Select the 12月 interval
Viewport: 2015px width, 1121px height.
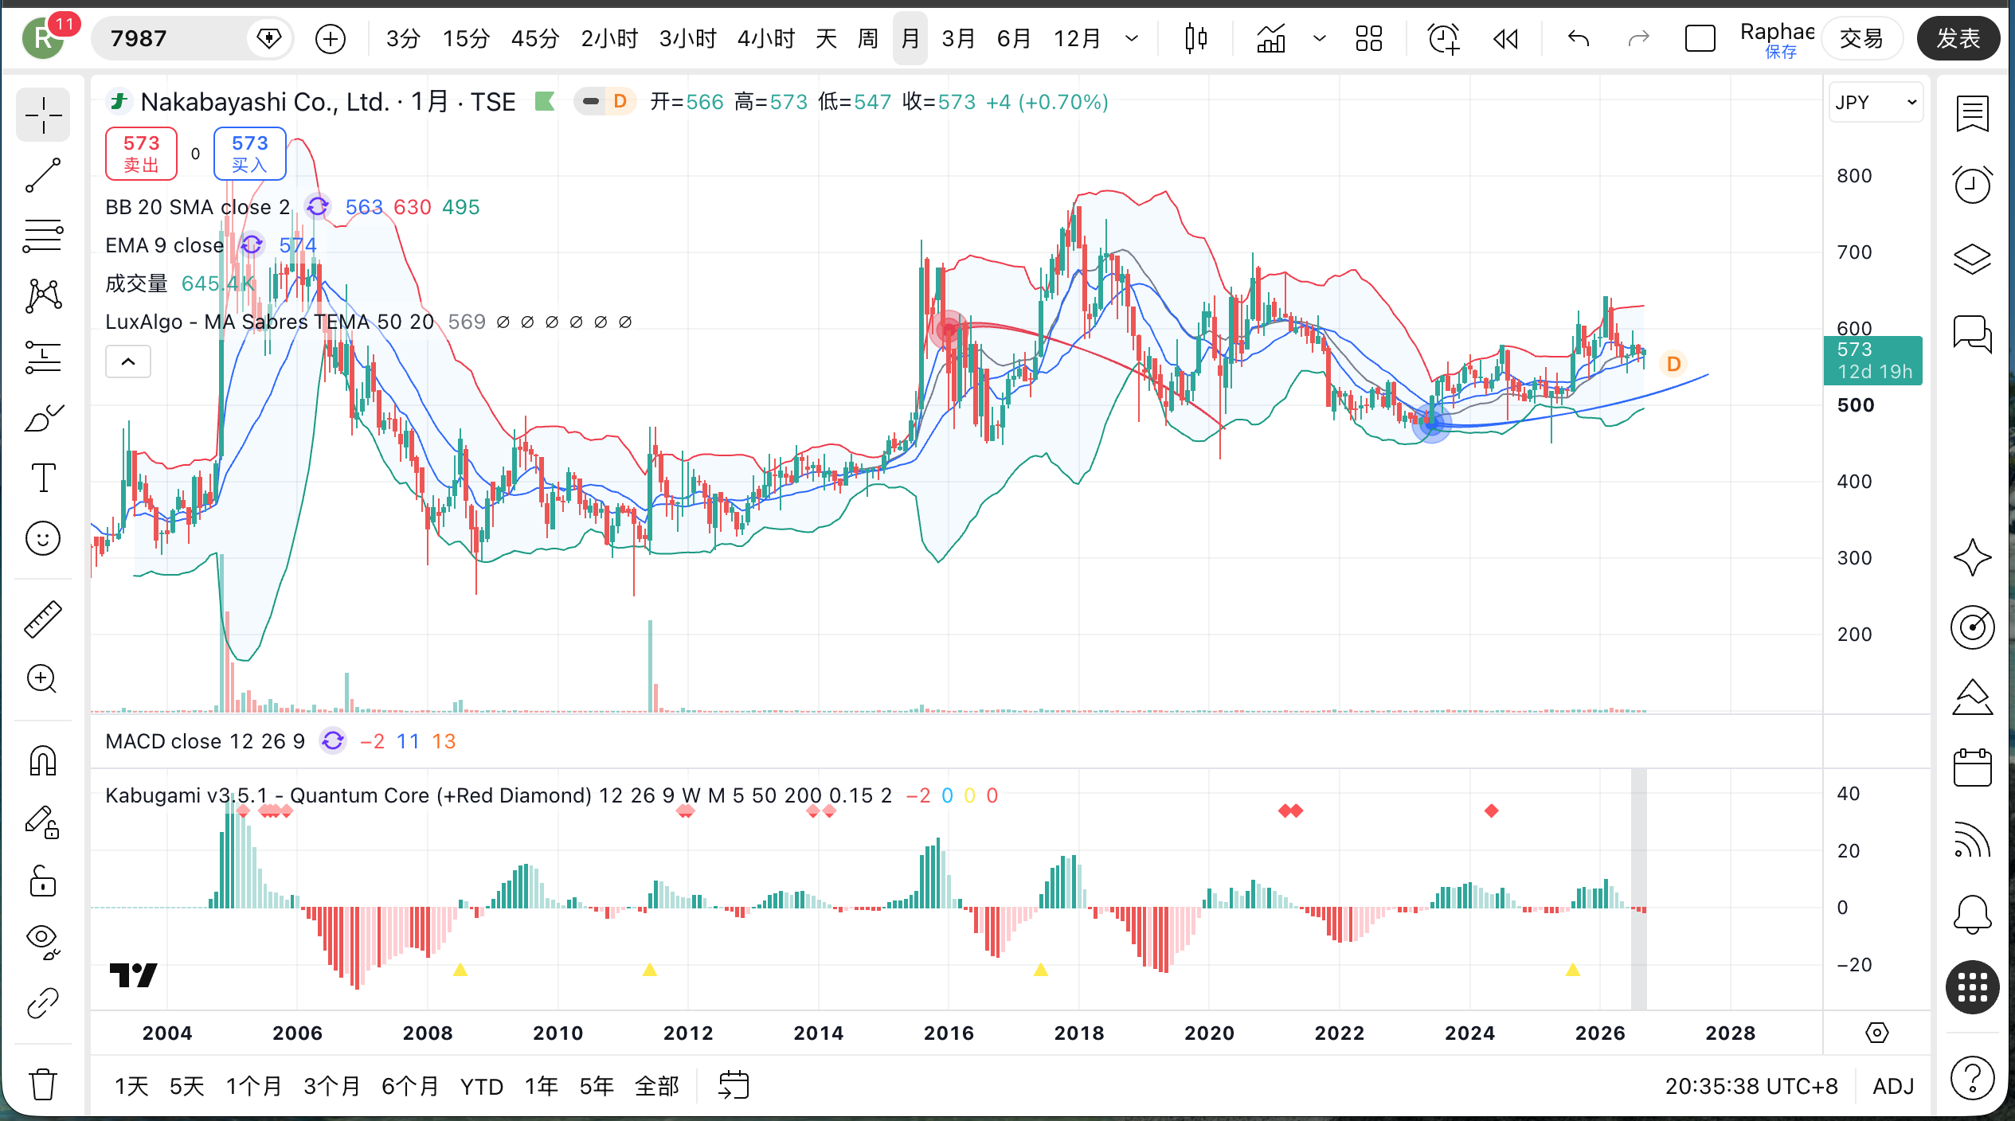[1077, 38]
